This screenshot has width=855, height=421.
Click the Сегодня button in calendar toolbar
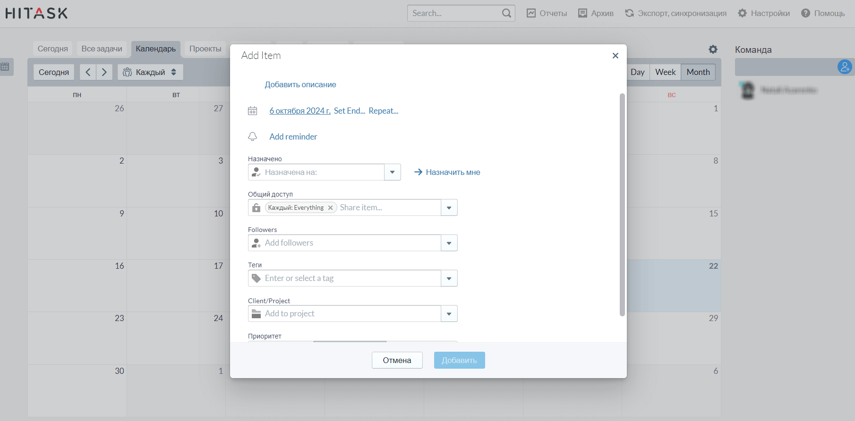click(x=54, y=72)
